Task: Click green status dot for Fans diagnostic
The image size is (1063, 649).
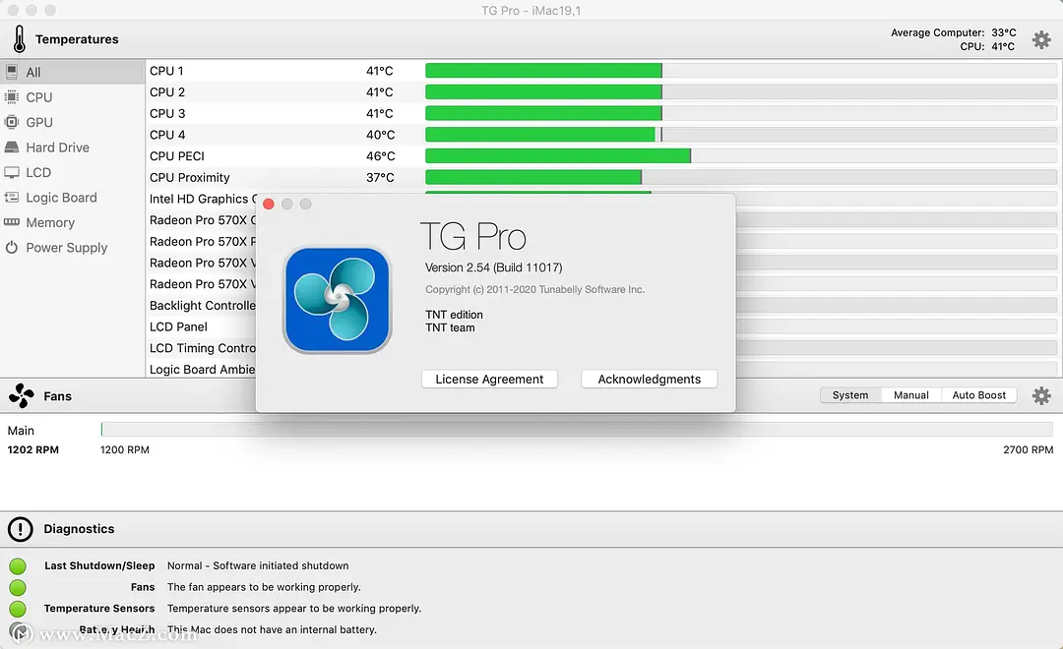Action: tap(19, 587)
